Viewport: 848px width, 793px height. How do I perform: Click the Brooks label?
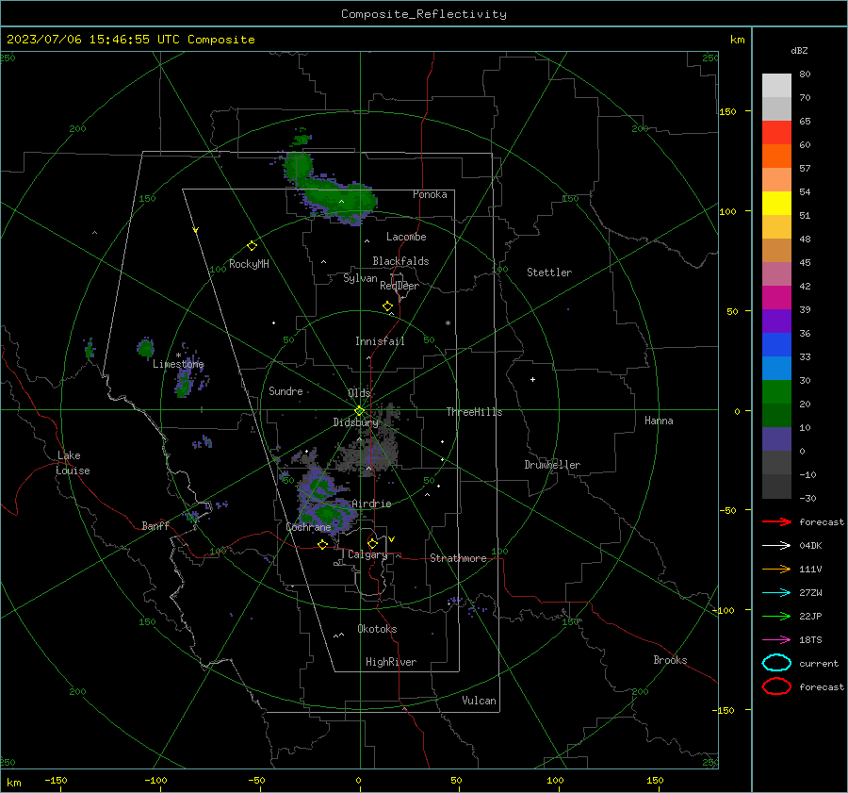[x=670, y=660]
